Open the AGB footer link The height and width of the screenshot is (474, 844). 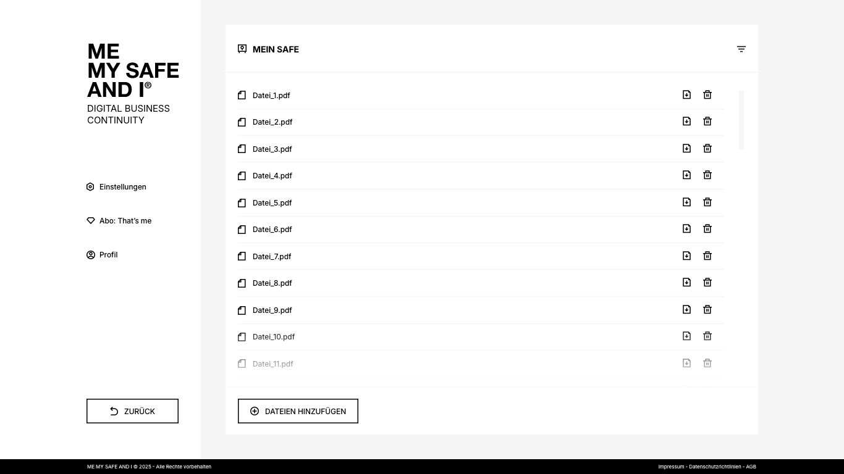coord(751,467)
